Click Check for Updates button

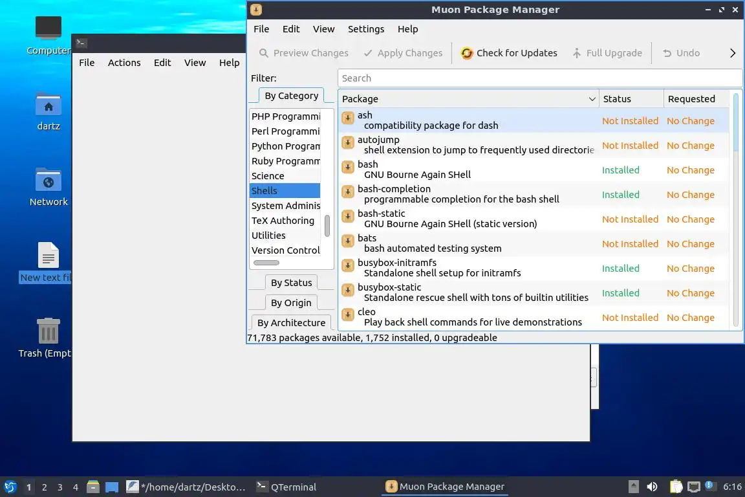(509, 53)
